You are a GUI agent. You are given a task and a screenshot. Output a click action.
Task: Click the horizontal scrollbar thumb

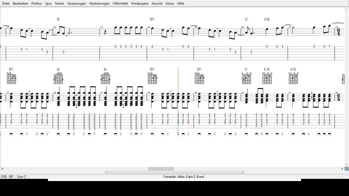point(161,169)
